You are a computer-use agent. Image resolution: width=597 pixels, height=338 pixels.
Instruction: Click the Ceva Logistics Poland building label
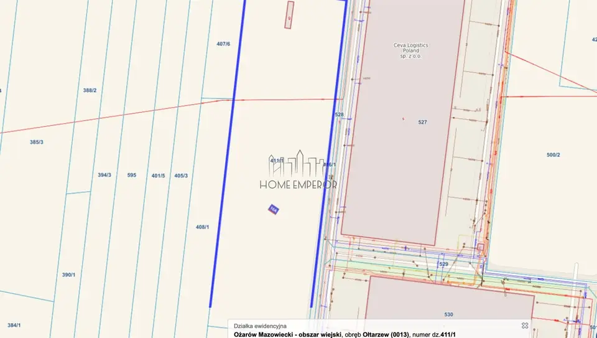(x=411, y=50)
